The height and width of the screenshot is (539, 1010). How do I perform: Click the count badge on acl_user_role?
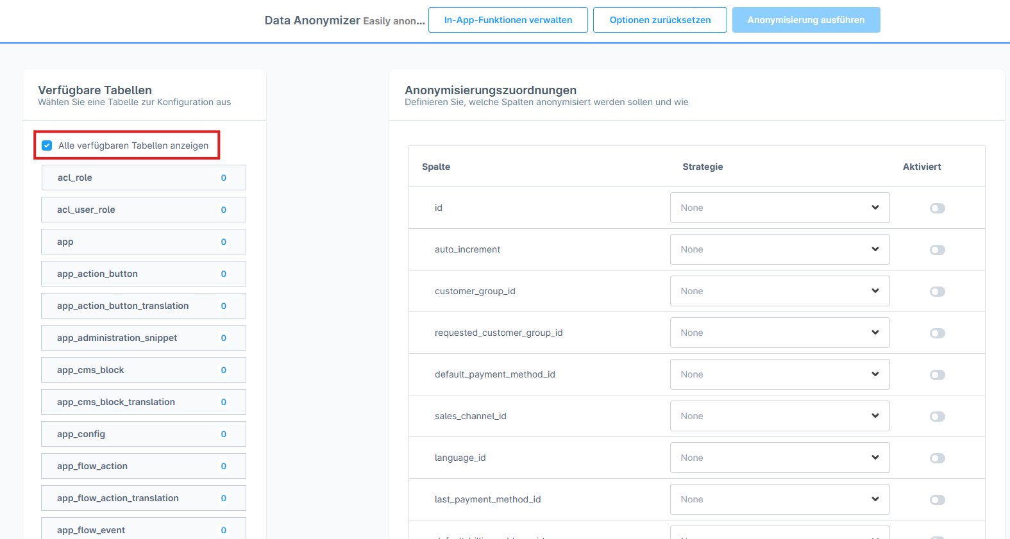224,210
